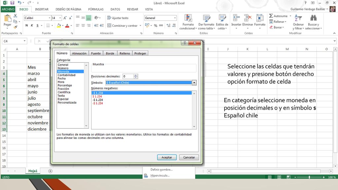Image resolution: width=338 pixels, height=190 pixels.
Task: Open the Símbolo dropdown arrow
Action: [194, 83]
